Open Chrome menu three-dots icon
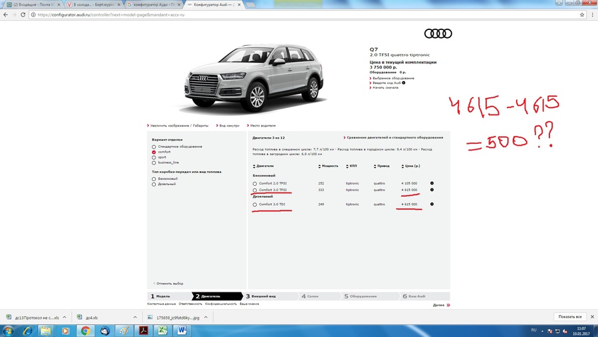This screenshot has width=598, height=337. pyautogui.click(x=593, y=15)
